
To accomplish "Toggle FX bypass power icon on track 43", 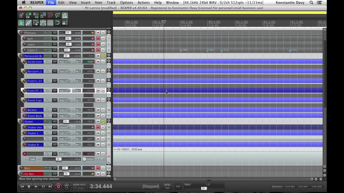I will point(103,159).
